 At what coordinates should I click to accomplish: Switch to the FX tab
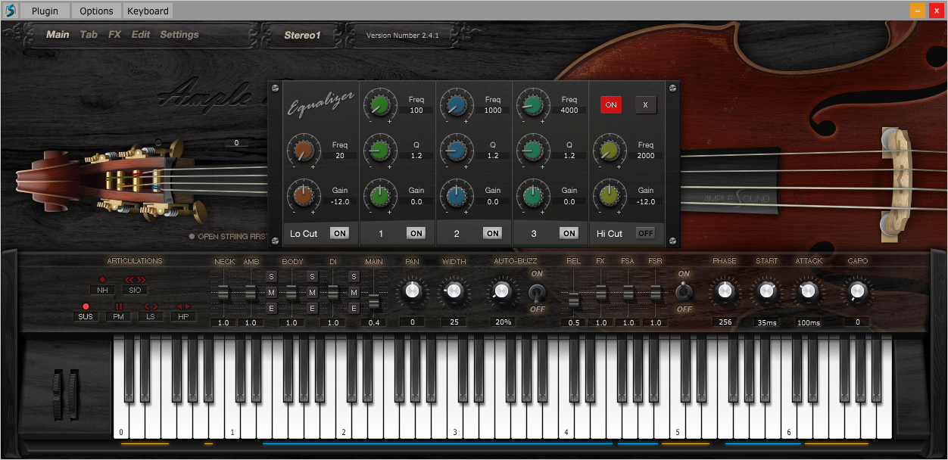coord(114,35)
